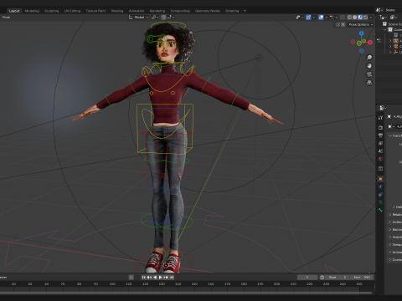
Task: Jump to timeline end button
Action: pyautogui.click(x=172, y=278)
